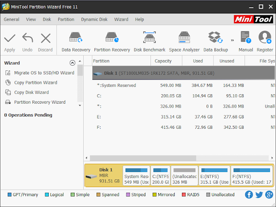Start Copy Disk Wizard
The image size is (276, 207).
point(31,92)
